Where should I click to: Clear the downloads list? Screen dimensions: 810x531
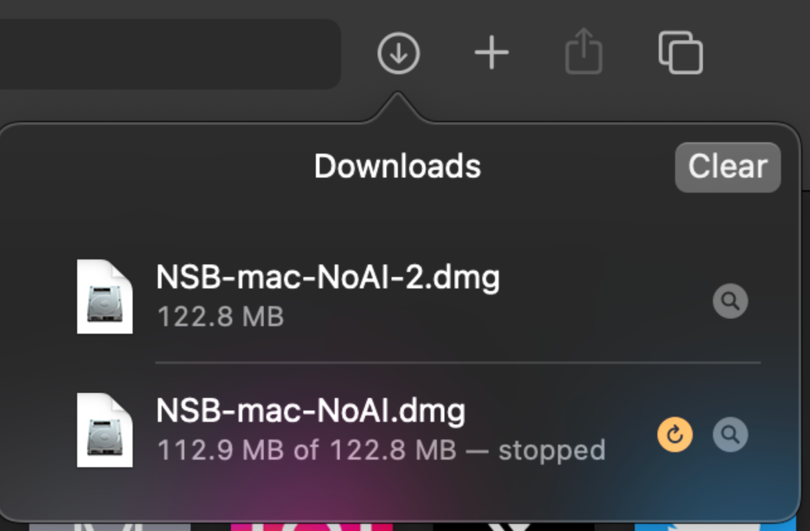click(x=727, y=167)
